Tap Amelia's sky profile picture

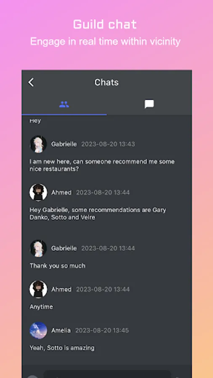[38, 330]
